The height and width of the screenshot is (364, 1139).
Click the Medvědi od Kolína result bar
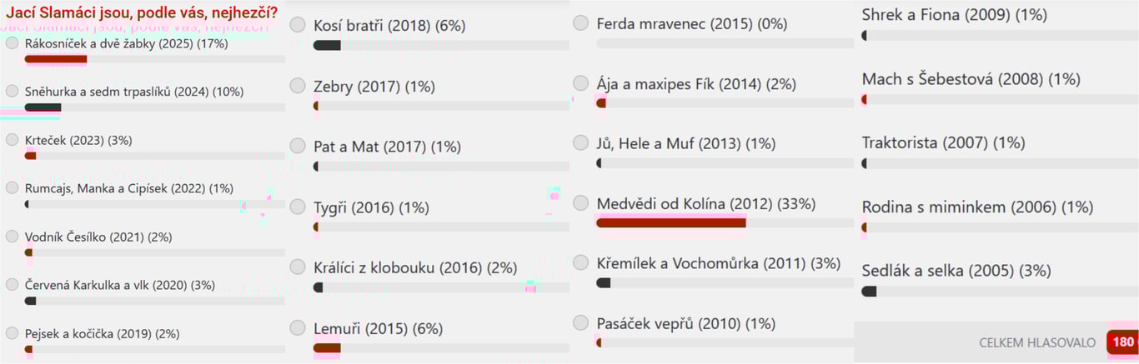pyautogui.click(x=725, y=222)
